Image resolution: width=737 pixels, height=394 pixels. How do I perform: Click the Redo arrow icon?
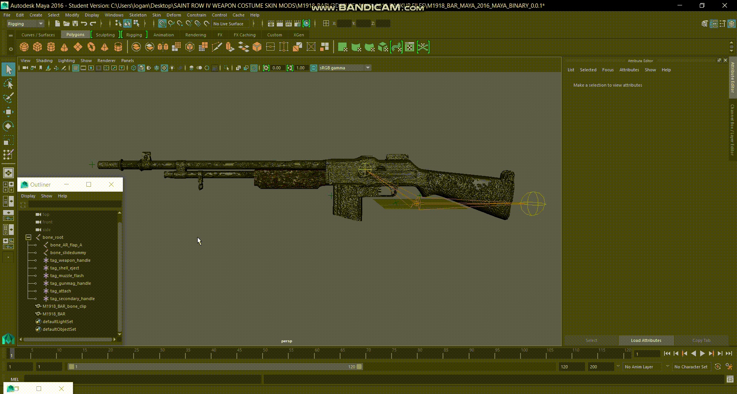click(93, 24)
